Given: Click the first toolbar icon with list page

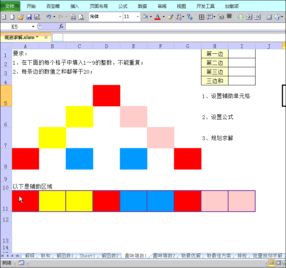Looking at the screenshot, I should pos(4,17).
